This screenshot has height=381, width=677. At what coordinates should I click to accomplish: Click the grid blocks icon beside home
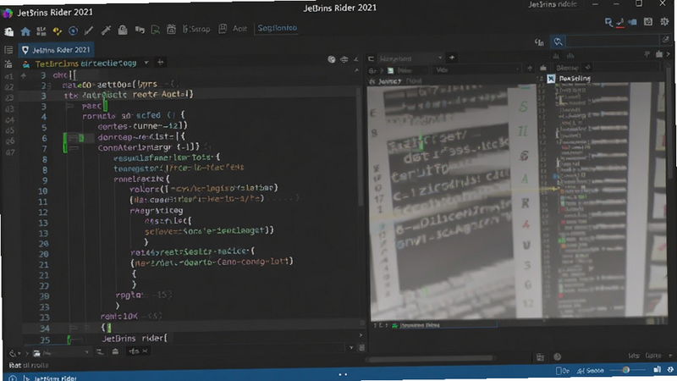[x=41, y=30]
